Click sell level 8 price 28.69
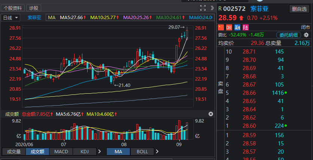 (249, 68)
